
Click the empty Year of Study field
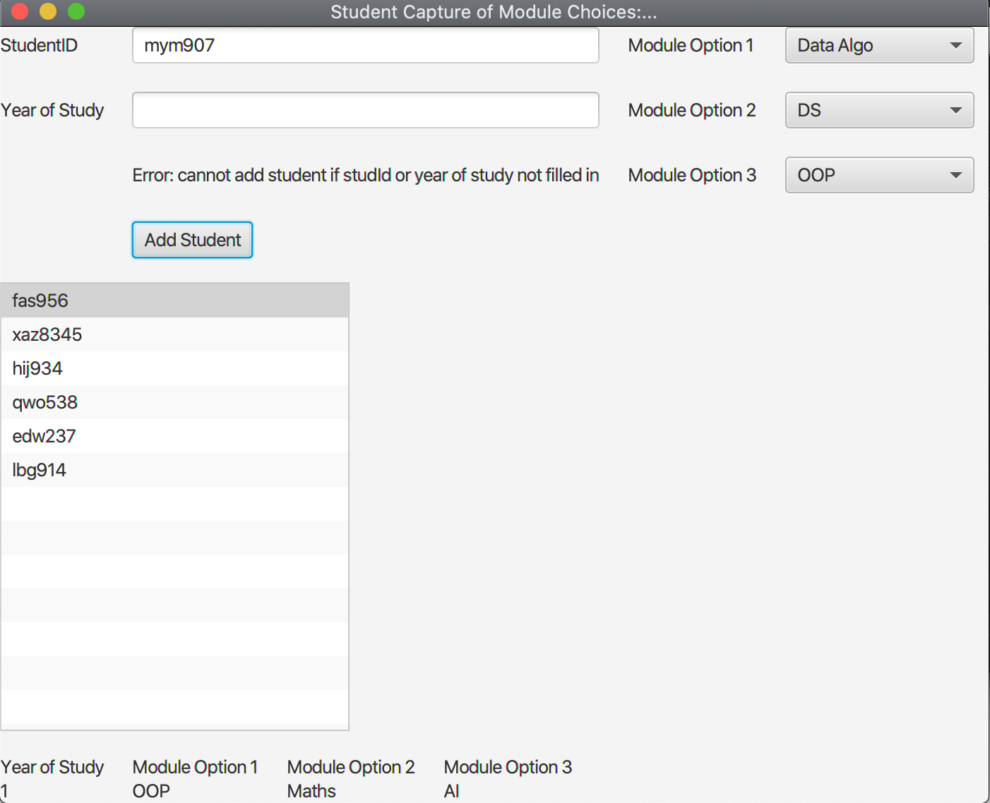point(366,110)
